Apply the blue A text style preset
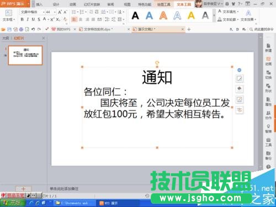The image size is (276, 207). 149,15
